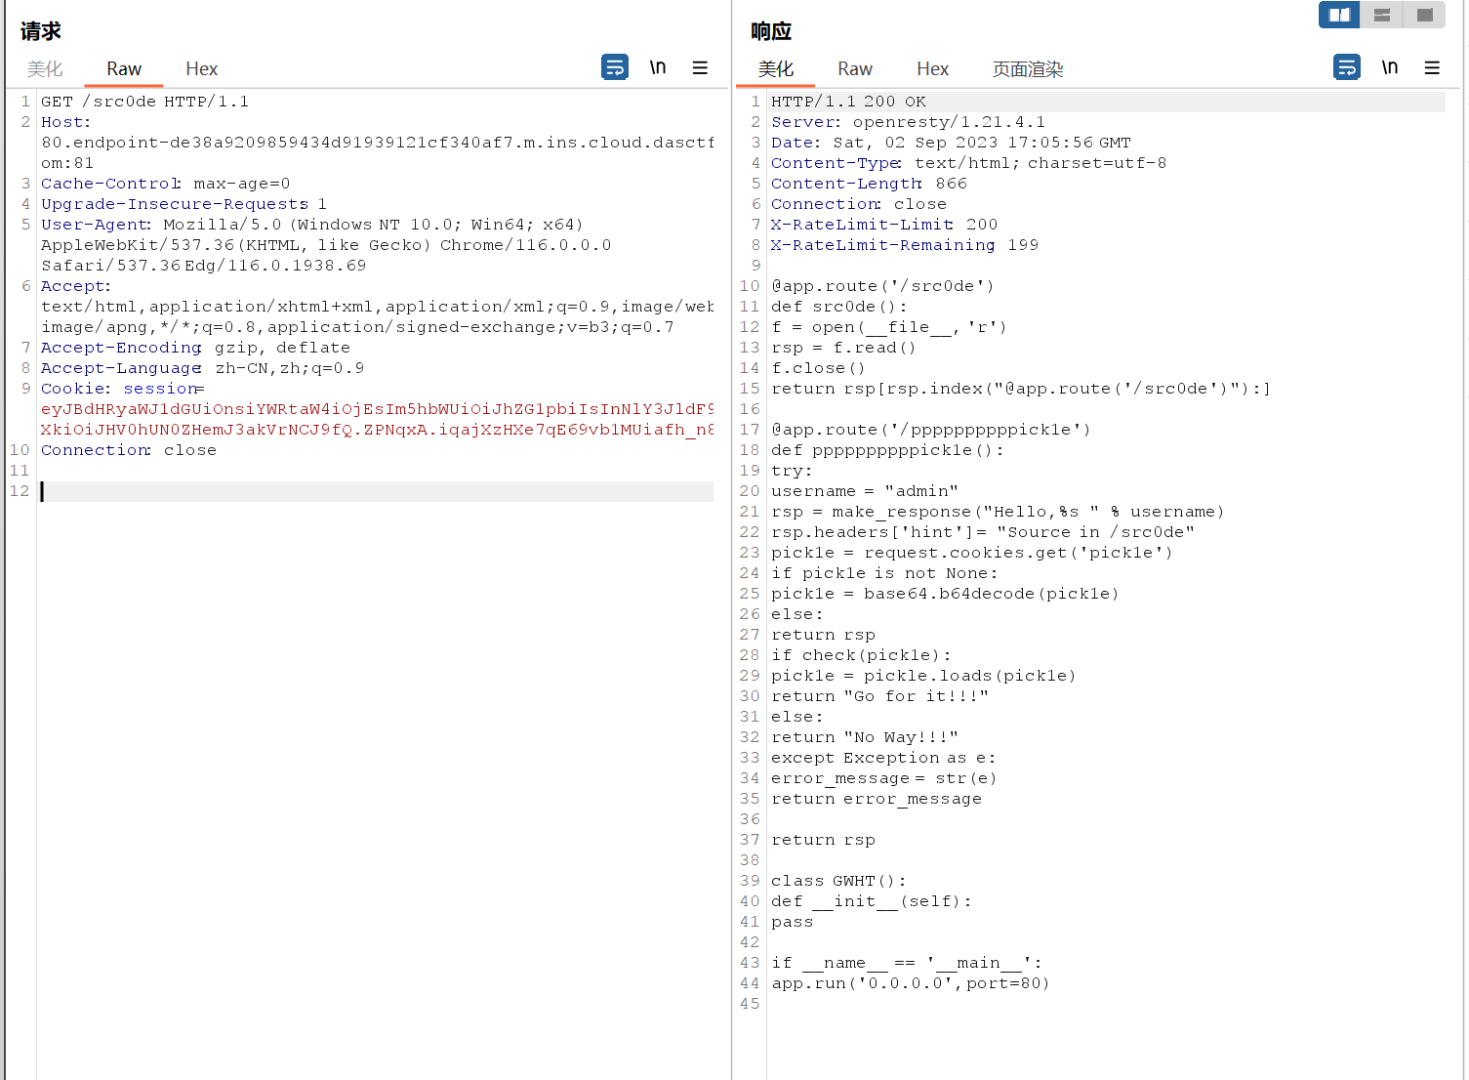Click the 请求 request panel title
The height and width of the screenshot is (1080, 1469).
point(40,31)
